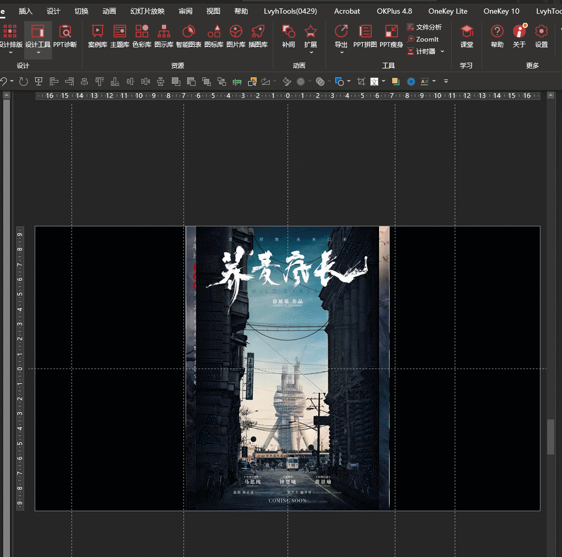Click the 补间 tween animation button
Viewport: 562px width, 557px height.
tap(289, 36)
